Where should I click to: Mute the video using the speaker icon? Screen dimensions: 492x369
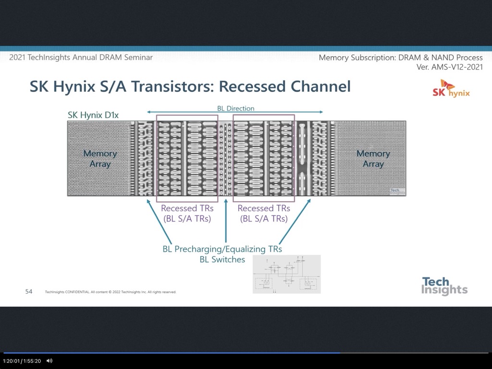(x=49, y=360)
